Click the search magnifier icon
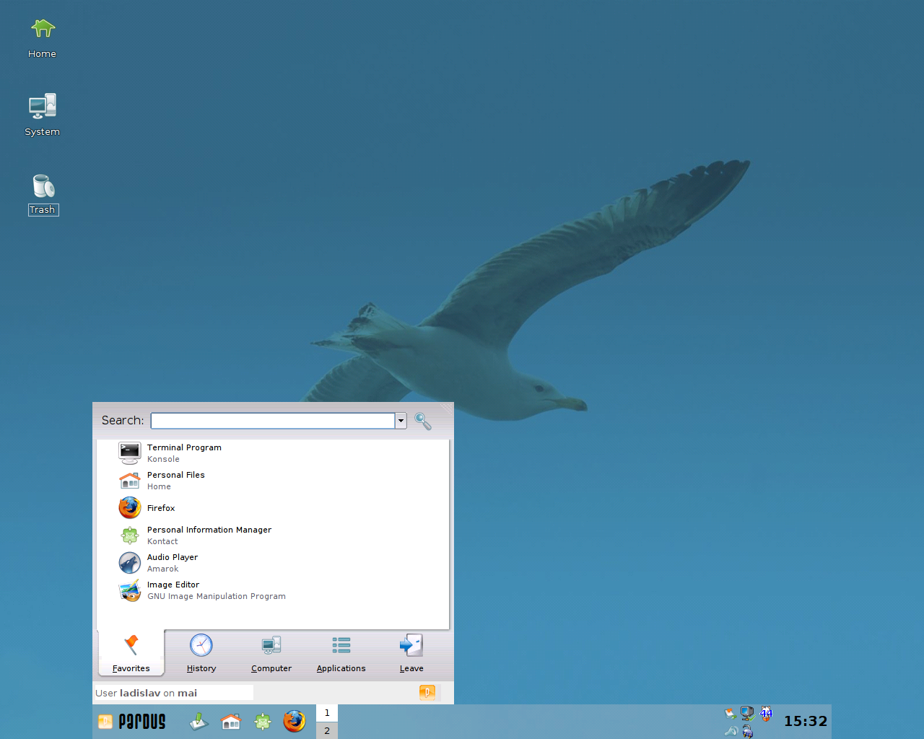Viewport: 924px width, 739px height. [x=423, y=421]
